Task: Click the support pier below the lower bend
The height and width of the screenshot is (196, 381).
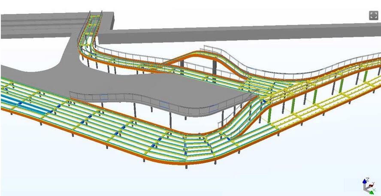Action: pyautogui.click(x=186, y=165)
